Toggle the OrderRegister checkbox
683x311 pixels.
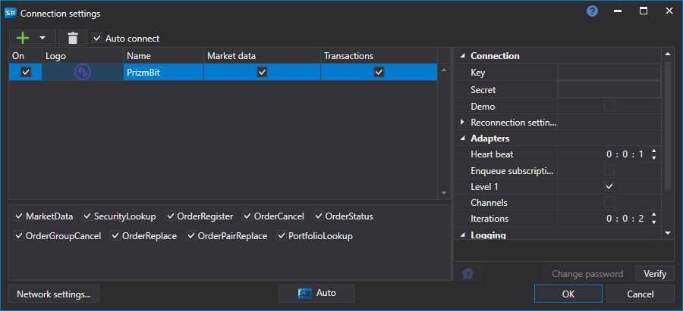pyautogui.click(x=170, y=216)
